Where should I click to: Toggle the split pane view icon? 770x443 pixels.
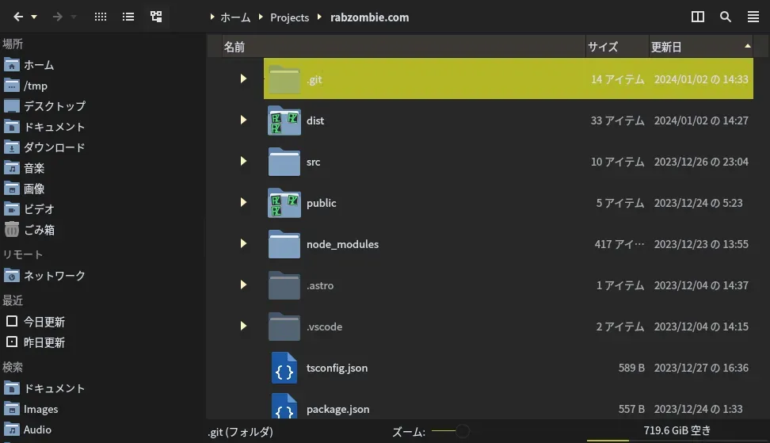tap(698, 17)
